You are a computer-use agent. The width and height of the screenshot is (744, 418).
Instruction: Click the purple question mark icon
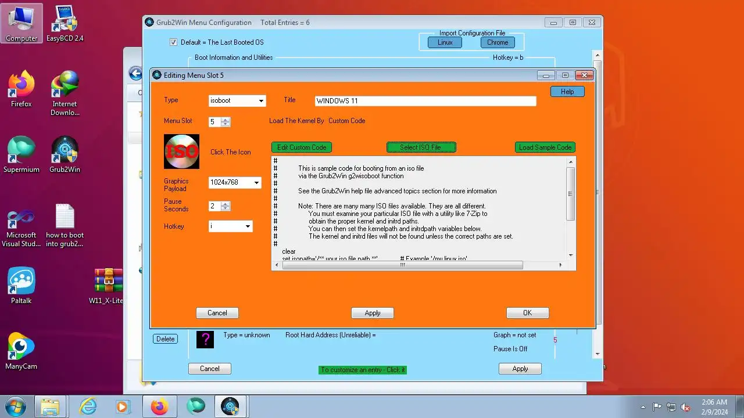205,339
